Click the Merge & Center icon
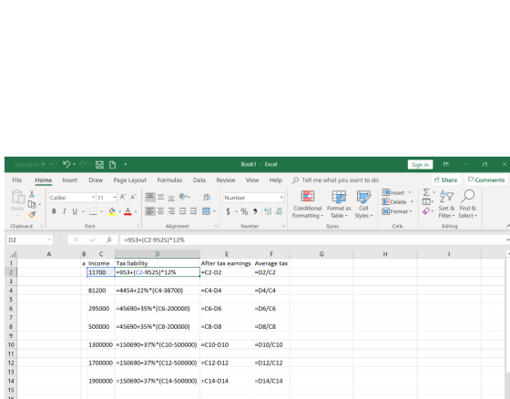The image size is (510, 399). tap(206, 211)
